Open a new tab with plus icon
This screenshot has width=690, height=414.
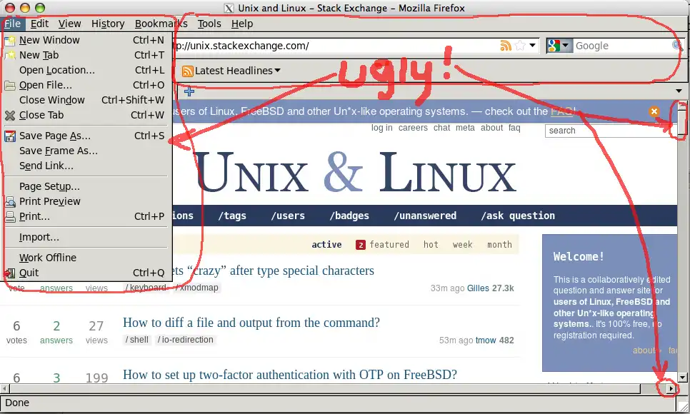click(x=189, y=91)
